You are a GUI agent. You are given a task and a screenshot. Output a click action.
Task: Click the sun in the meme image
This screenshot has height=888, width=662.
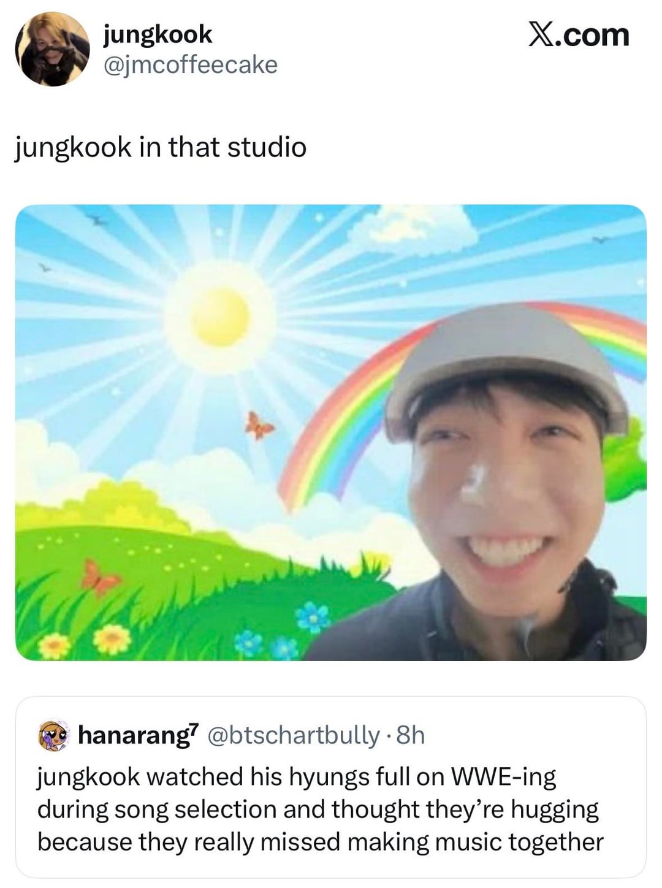click(220, 316)
